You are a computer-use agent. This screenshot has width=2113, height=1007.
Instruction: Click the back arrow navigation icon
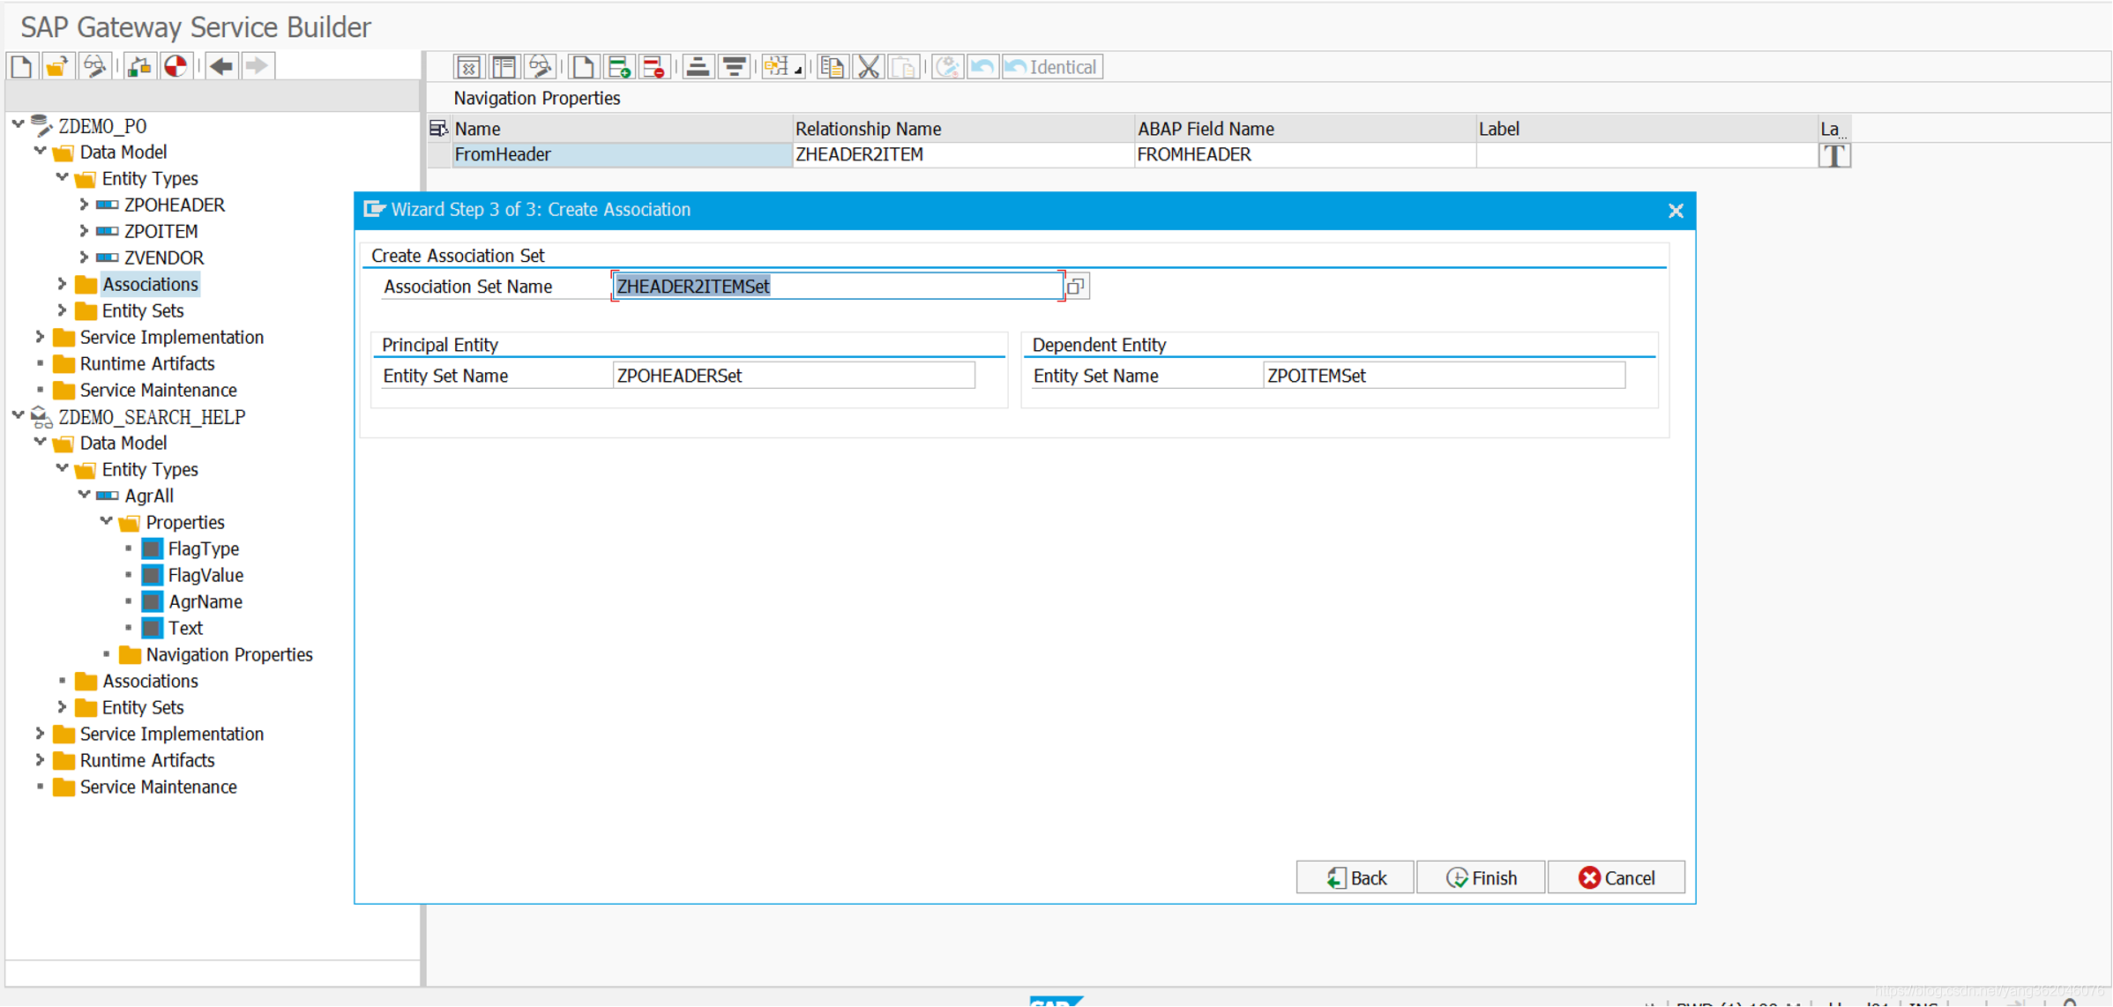221,66
